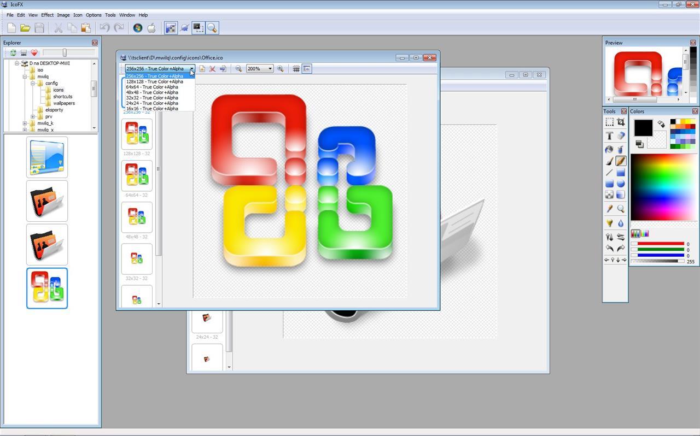Click the export image blue arrow icon
Screen dimensions: 700x436
223,69
